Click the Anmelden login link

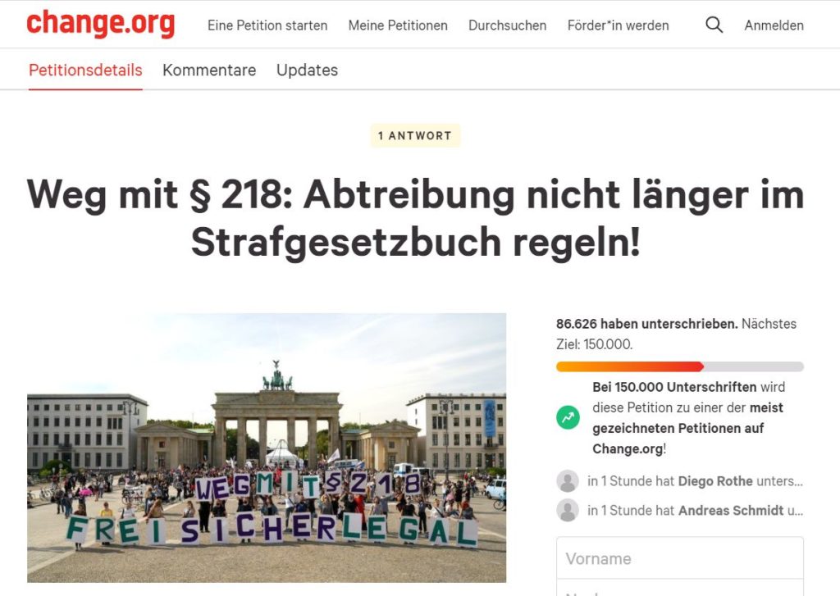(774, 25)
